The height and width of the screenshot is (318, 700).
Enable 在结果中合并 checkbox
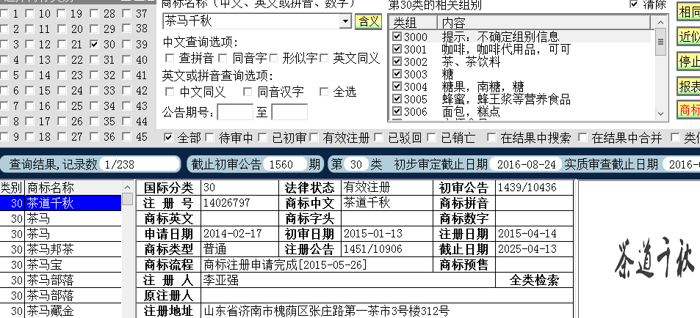pos(582,138)
